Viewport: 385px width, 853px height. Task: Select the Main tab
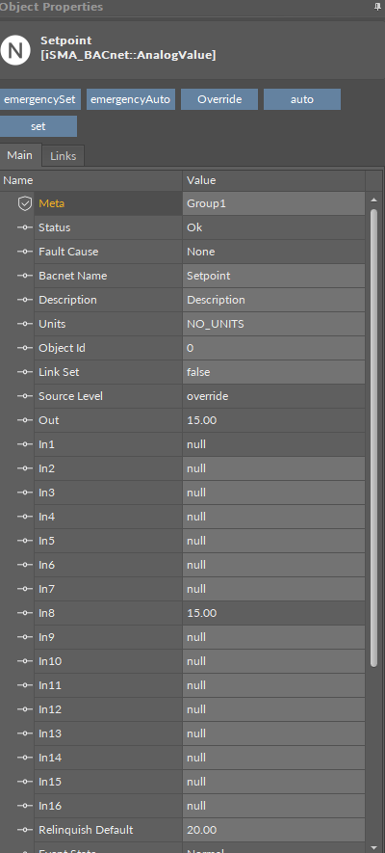point(20,155)
